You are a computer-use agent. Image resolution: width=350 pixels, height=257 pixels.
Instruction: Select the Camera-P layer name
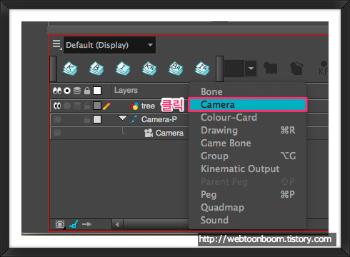(159, 119)
